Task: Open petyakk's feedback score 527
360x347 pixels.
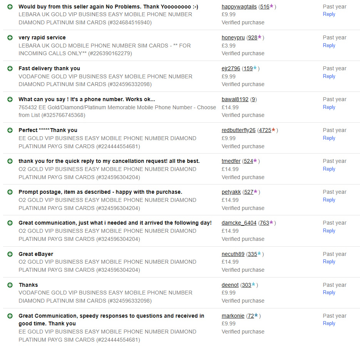Action: [x=248, y=192]
